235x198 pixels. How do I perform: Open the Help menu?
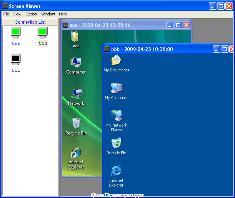(x=63, y=14)
